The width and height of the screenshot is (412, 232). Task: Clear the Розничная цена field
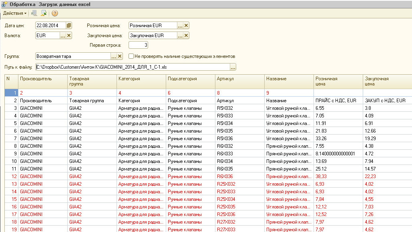coord(186,26)
